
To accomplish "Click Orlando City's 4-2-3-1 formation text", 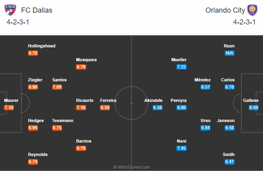I will click(244, 22).
